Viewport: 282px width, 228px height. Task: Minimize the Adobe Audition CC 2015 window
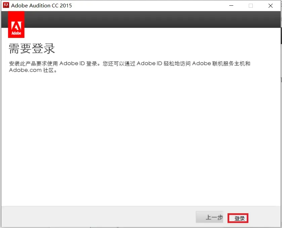pyautogui.click(x=231, y=6)
